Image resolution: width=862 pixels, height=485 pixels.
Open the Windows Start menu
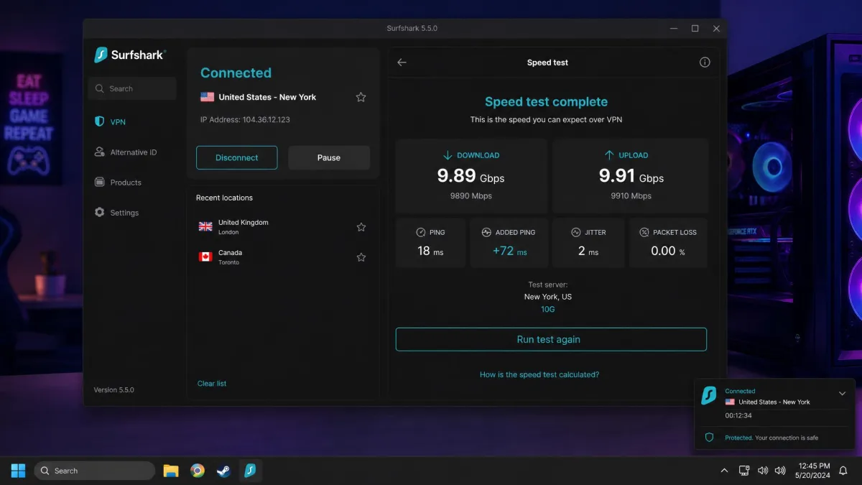(x=18, y=471)
